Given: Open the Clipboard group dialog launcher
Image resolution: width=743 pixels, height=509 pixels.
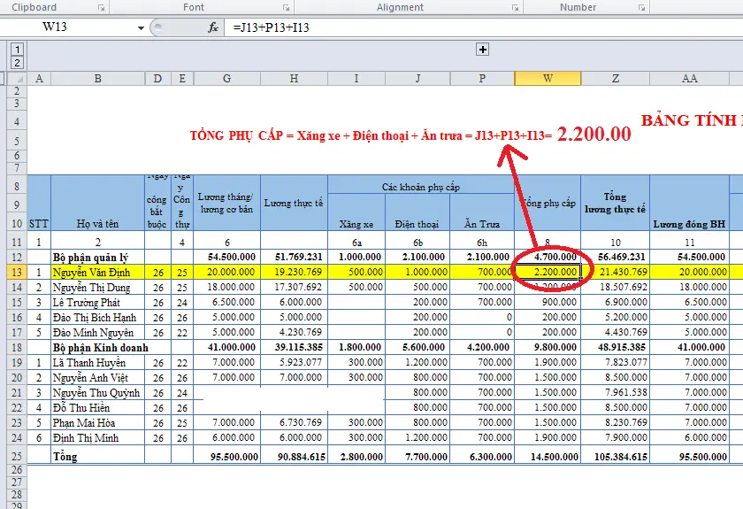Looking at the screenshot, I should coord(101,8).
